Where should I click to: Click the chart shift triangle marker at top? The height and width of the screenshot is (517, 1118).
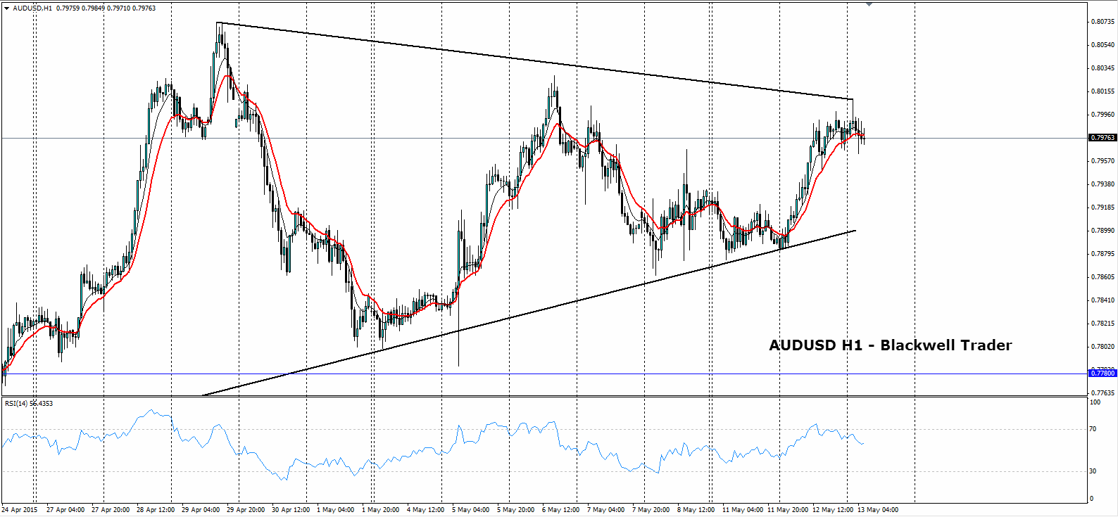(869, 4)
